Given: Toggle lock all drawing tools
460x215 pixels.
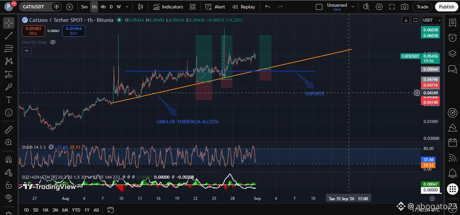Looking at the screenshot, I should pyautogui.click(x=9, y=185).
